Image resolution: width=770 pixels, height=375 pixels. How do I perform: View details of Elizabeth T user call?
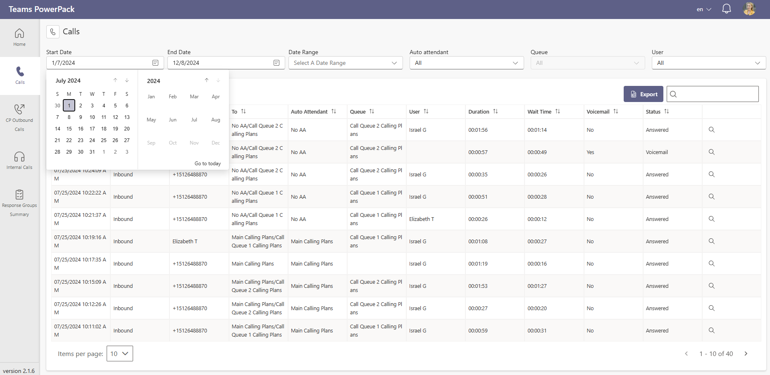(x=711, y=219)
